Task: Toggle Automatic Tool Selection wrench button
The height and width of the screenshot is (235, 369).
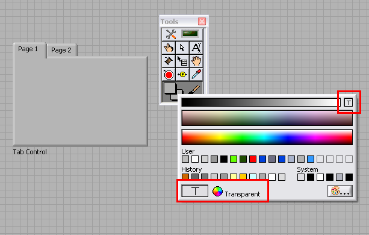Action: point(182,34)
